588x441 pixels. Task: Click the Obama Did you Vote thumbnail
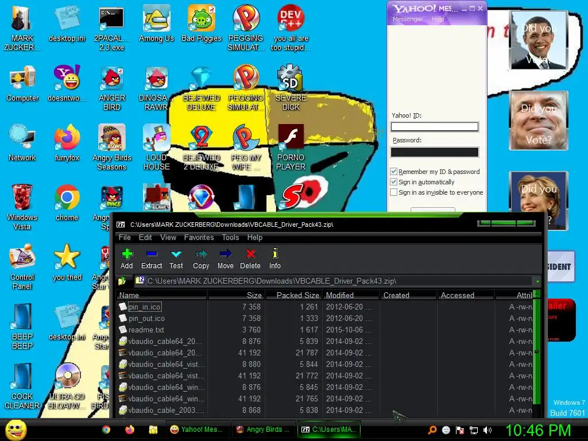point(539,40)
